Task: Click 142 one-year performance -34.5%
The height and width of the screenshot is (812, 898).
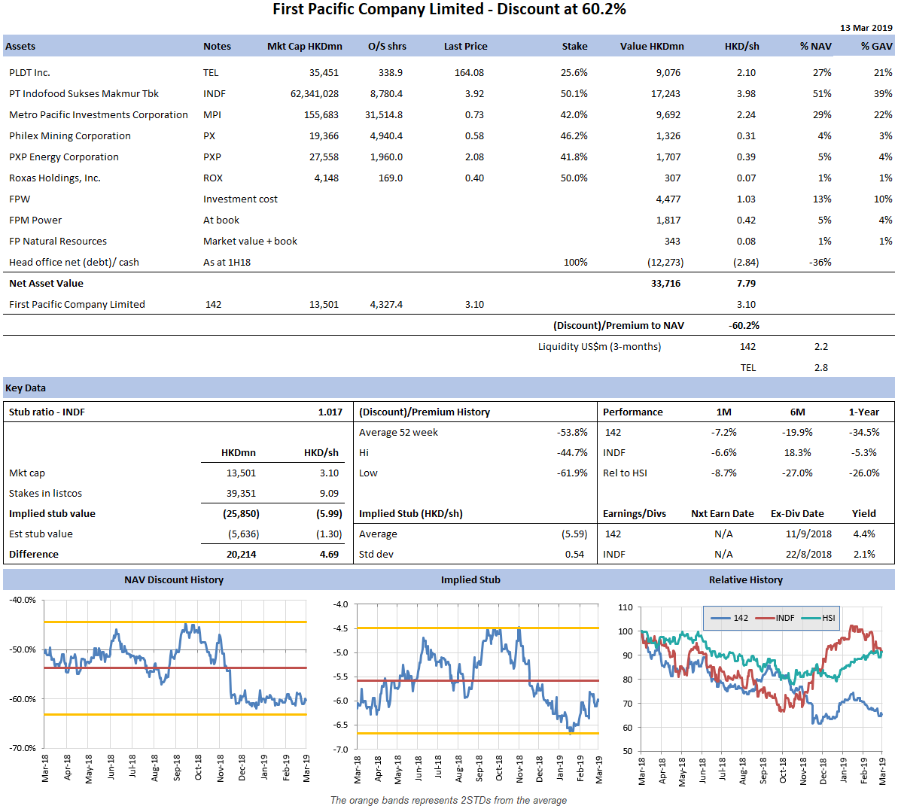Action: (863, 433)
